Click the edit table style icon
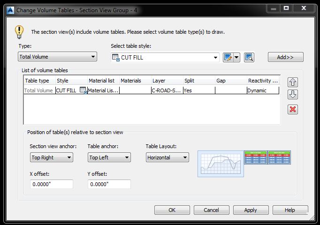Image resolution: width=320 pixels, height=225 pixels. [228, 57]
